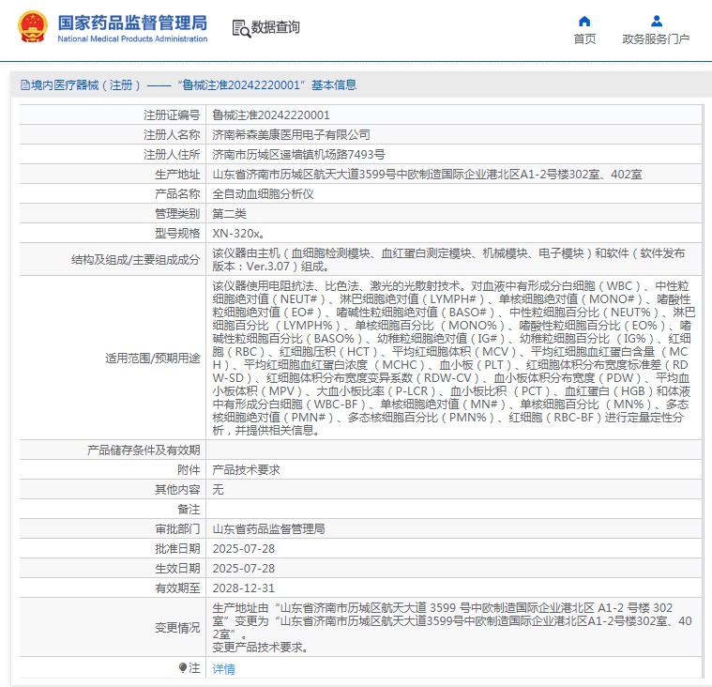712x687 pixels.
Task: Click National Medical Products Administration text
Action: coord(132,39)
